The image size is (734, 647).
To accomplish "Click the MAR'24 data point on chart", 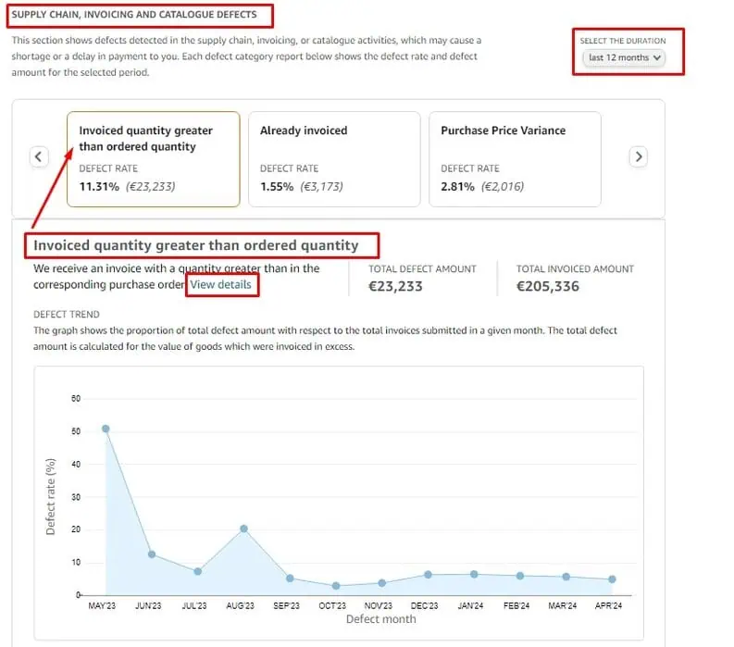I will 566,577.
